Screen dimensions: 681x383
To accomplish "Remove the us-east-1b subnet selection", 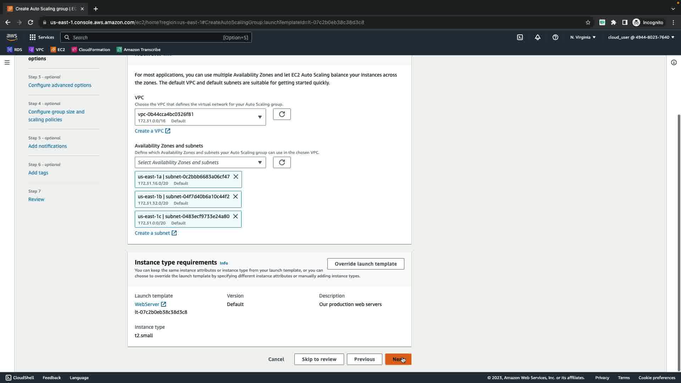I will [x=236, y=196].
